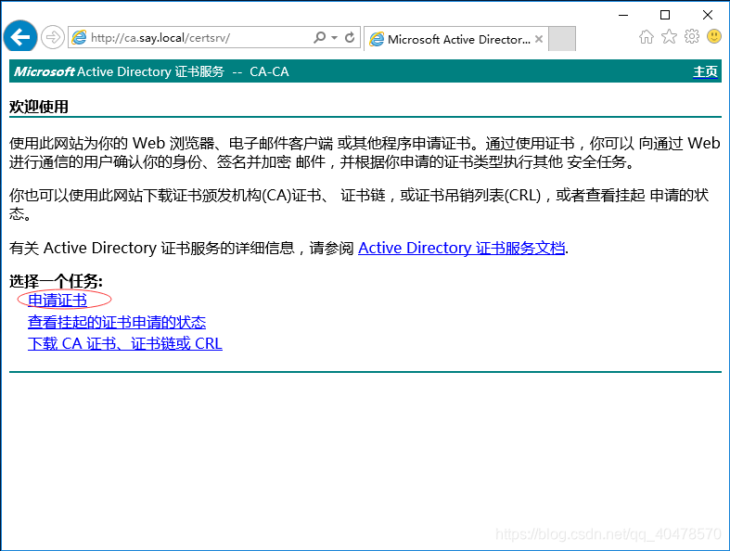730x551 pixels.
Task: Click the 欢迎使用 heading text
Action: tap(39, 107)
